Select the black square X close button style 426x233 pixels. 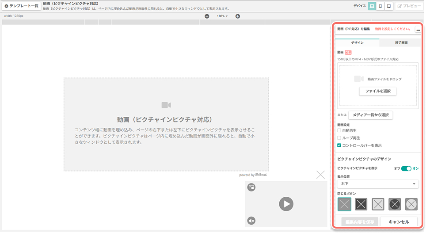point(361,204)
